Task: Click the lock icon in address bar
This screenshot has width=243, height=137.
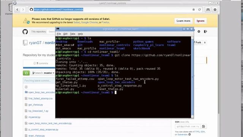Action: 194,10
